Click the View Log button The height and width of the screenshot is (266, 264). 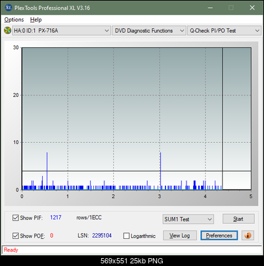[x=180, y=236]
